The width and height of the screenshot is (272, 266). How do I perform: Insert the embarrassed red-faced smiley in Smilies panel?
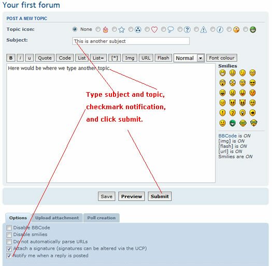pos(252,93)
